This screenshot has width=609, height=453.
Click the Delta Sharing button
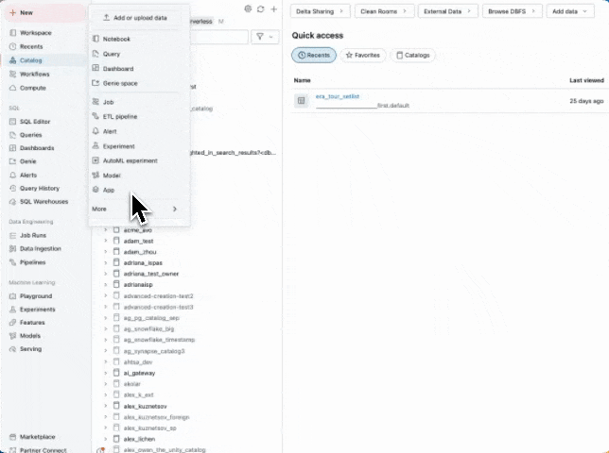coord(320,11)
